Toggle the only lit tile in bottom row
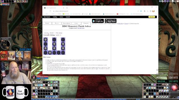Screen dimensions: 179x100 click(x=50, y=52)
